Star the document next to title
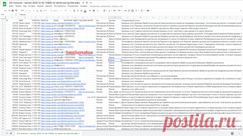The image size is (243, 136). click(83, 3)
